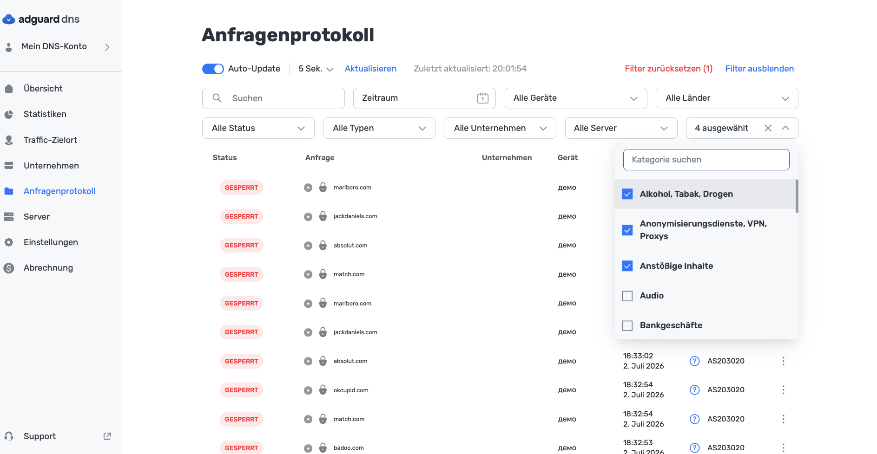Go to Traffic-Zielort page

pyautogui.click(x=50, y=140)
